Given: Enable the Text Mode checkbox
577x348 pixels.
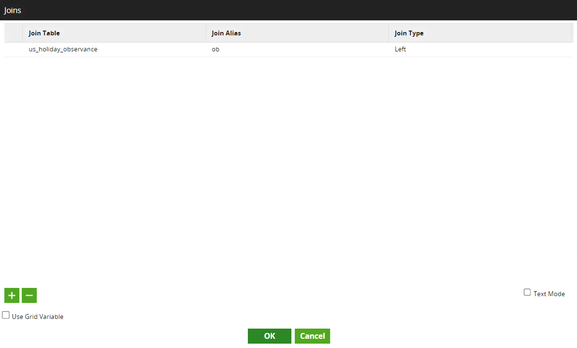Looking at the screenshot, I should (x=527, y=292).
